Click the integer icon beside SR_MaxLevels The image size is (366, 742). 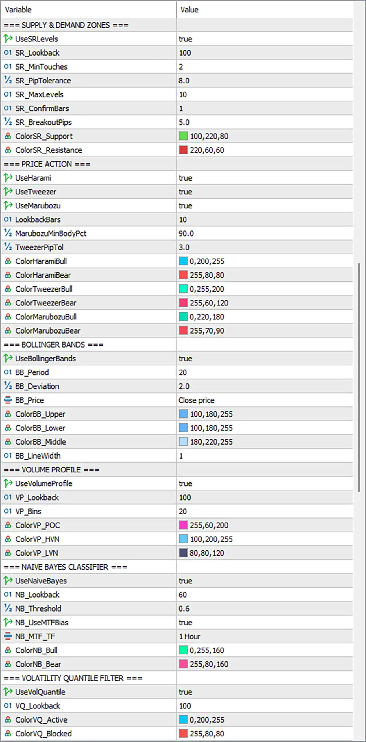[x=8, y=94]
